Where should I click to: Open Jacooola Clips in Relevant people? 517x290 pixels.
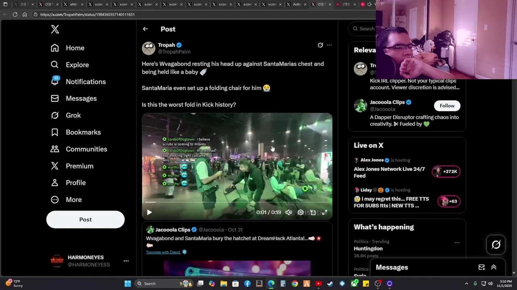click(x=387, y=102)
